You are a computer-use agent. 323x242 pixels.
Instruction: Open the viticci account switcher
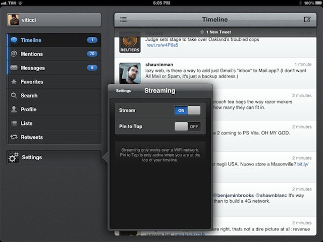pos(54,20)
